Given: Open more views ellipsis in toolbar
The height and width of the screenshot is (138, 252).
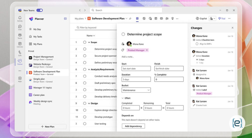Looking at the screenshot, I should pyautogui.click(x=177, y=19).
